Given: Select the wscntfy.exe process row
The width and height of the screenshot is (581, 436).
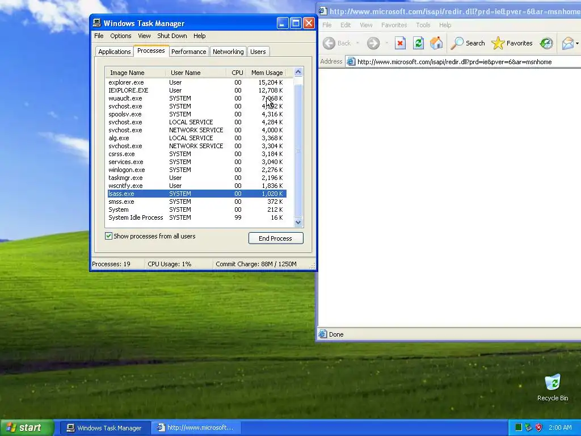Looking at the screenshot, I should pos(197,186).
